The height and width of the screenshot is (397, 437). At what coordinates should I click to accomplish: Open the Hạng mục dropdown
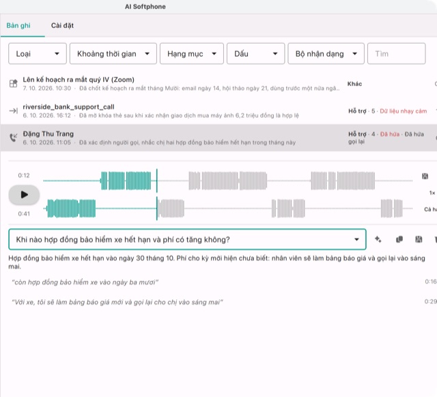(192, 53)
